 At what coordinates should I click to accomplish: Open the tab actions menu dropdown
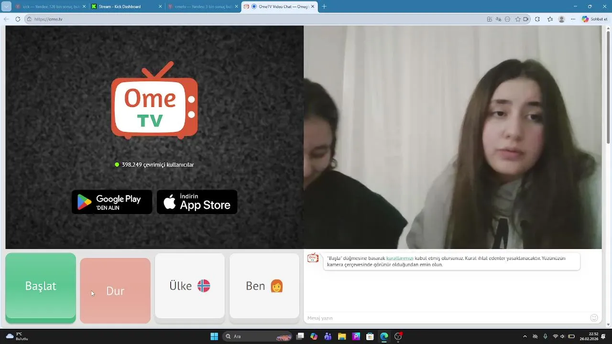point(6,7)
